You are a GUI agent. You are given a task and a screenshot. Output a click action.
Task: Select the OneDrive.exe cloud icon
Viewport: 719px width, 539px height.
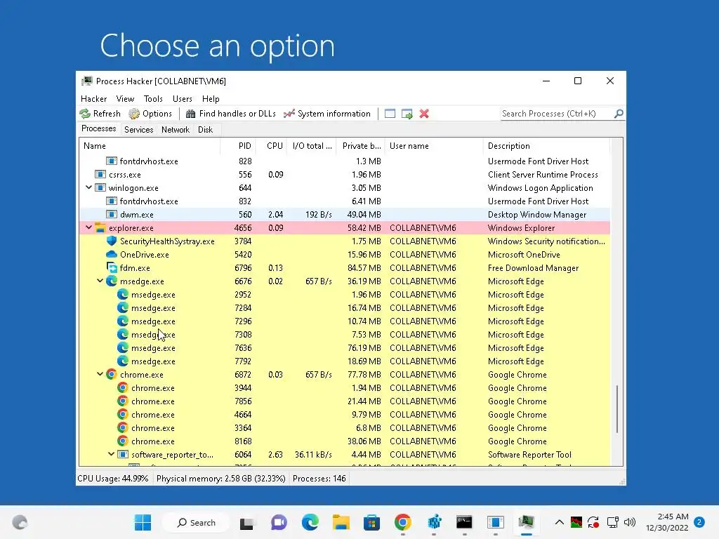(x=112, y=254)
